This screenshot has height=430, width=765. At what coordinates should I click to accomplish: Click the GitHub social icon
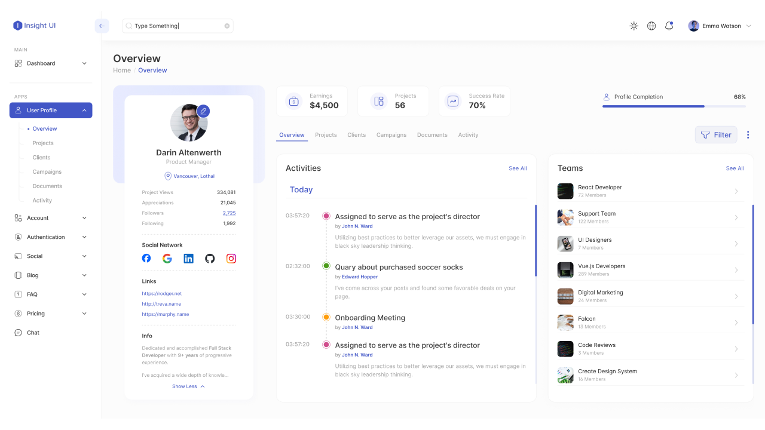[x=210, y=258]
